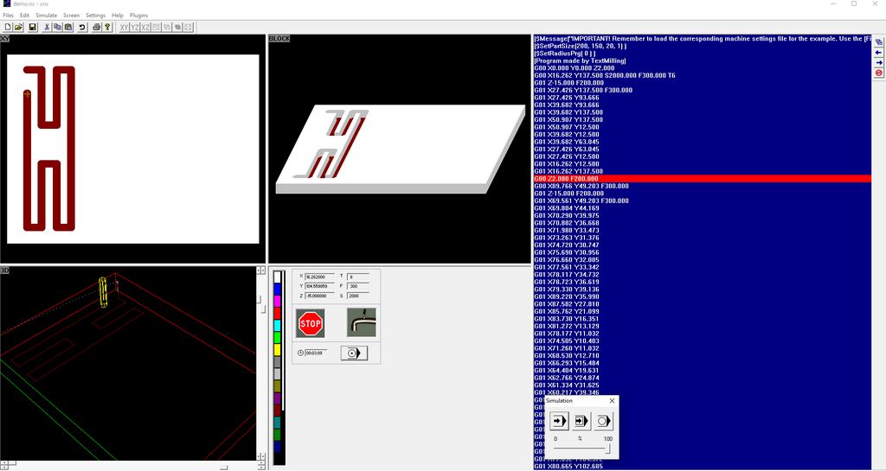The height and width of the screenshot is (471, 886).
Task: Pick the blue color swatch
Action: pyautogui.click(x=278, y=290)
